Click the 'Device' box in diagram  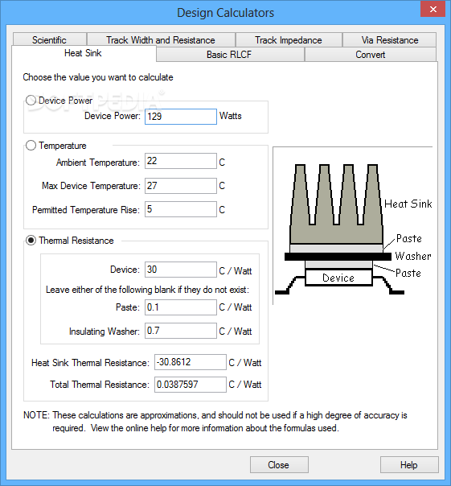[338, 278]
